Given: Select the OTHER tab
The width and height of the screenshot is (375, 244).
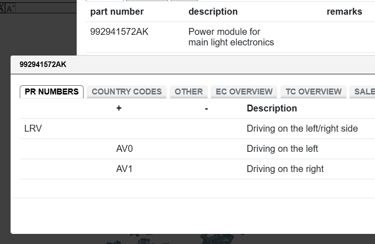Looking at the screenshot, I should click(x=189, y=92).
